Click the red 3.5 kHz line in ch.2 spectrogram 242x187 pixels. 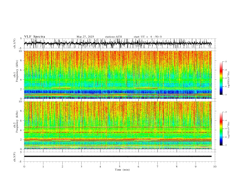coord(118,132)
